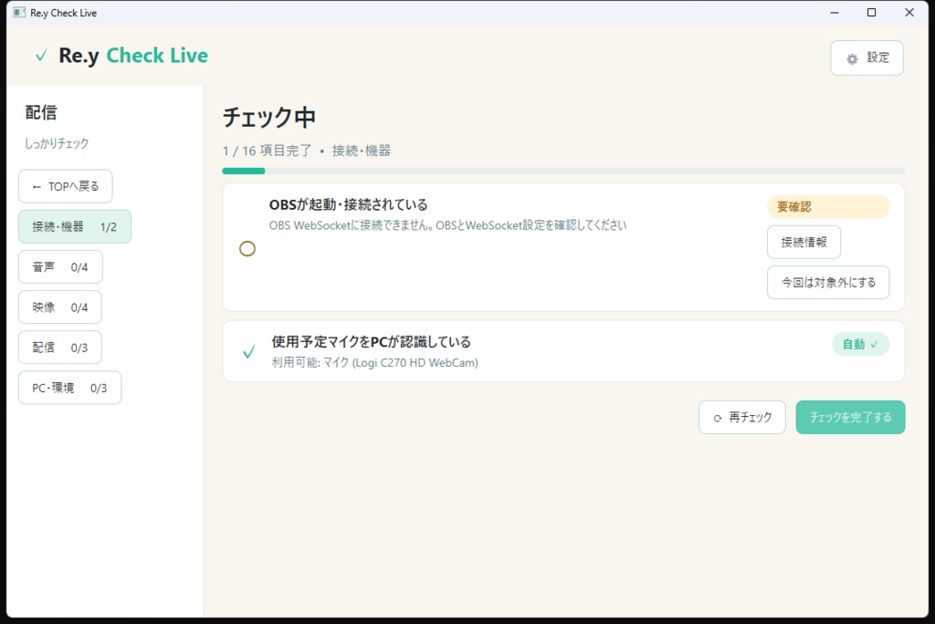This screenshot has height=624, width=935.
Task: Click the Re.y Check Live logo checkmark
Action: coord(41,56)
